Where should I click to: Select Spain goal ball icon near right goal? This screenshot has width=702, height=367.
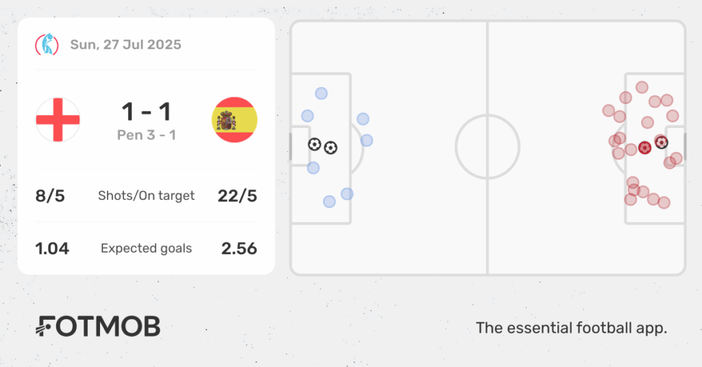662,142
